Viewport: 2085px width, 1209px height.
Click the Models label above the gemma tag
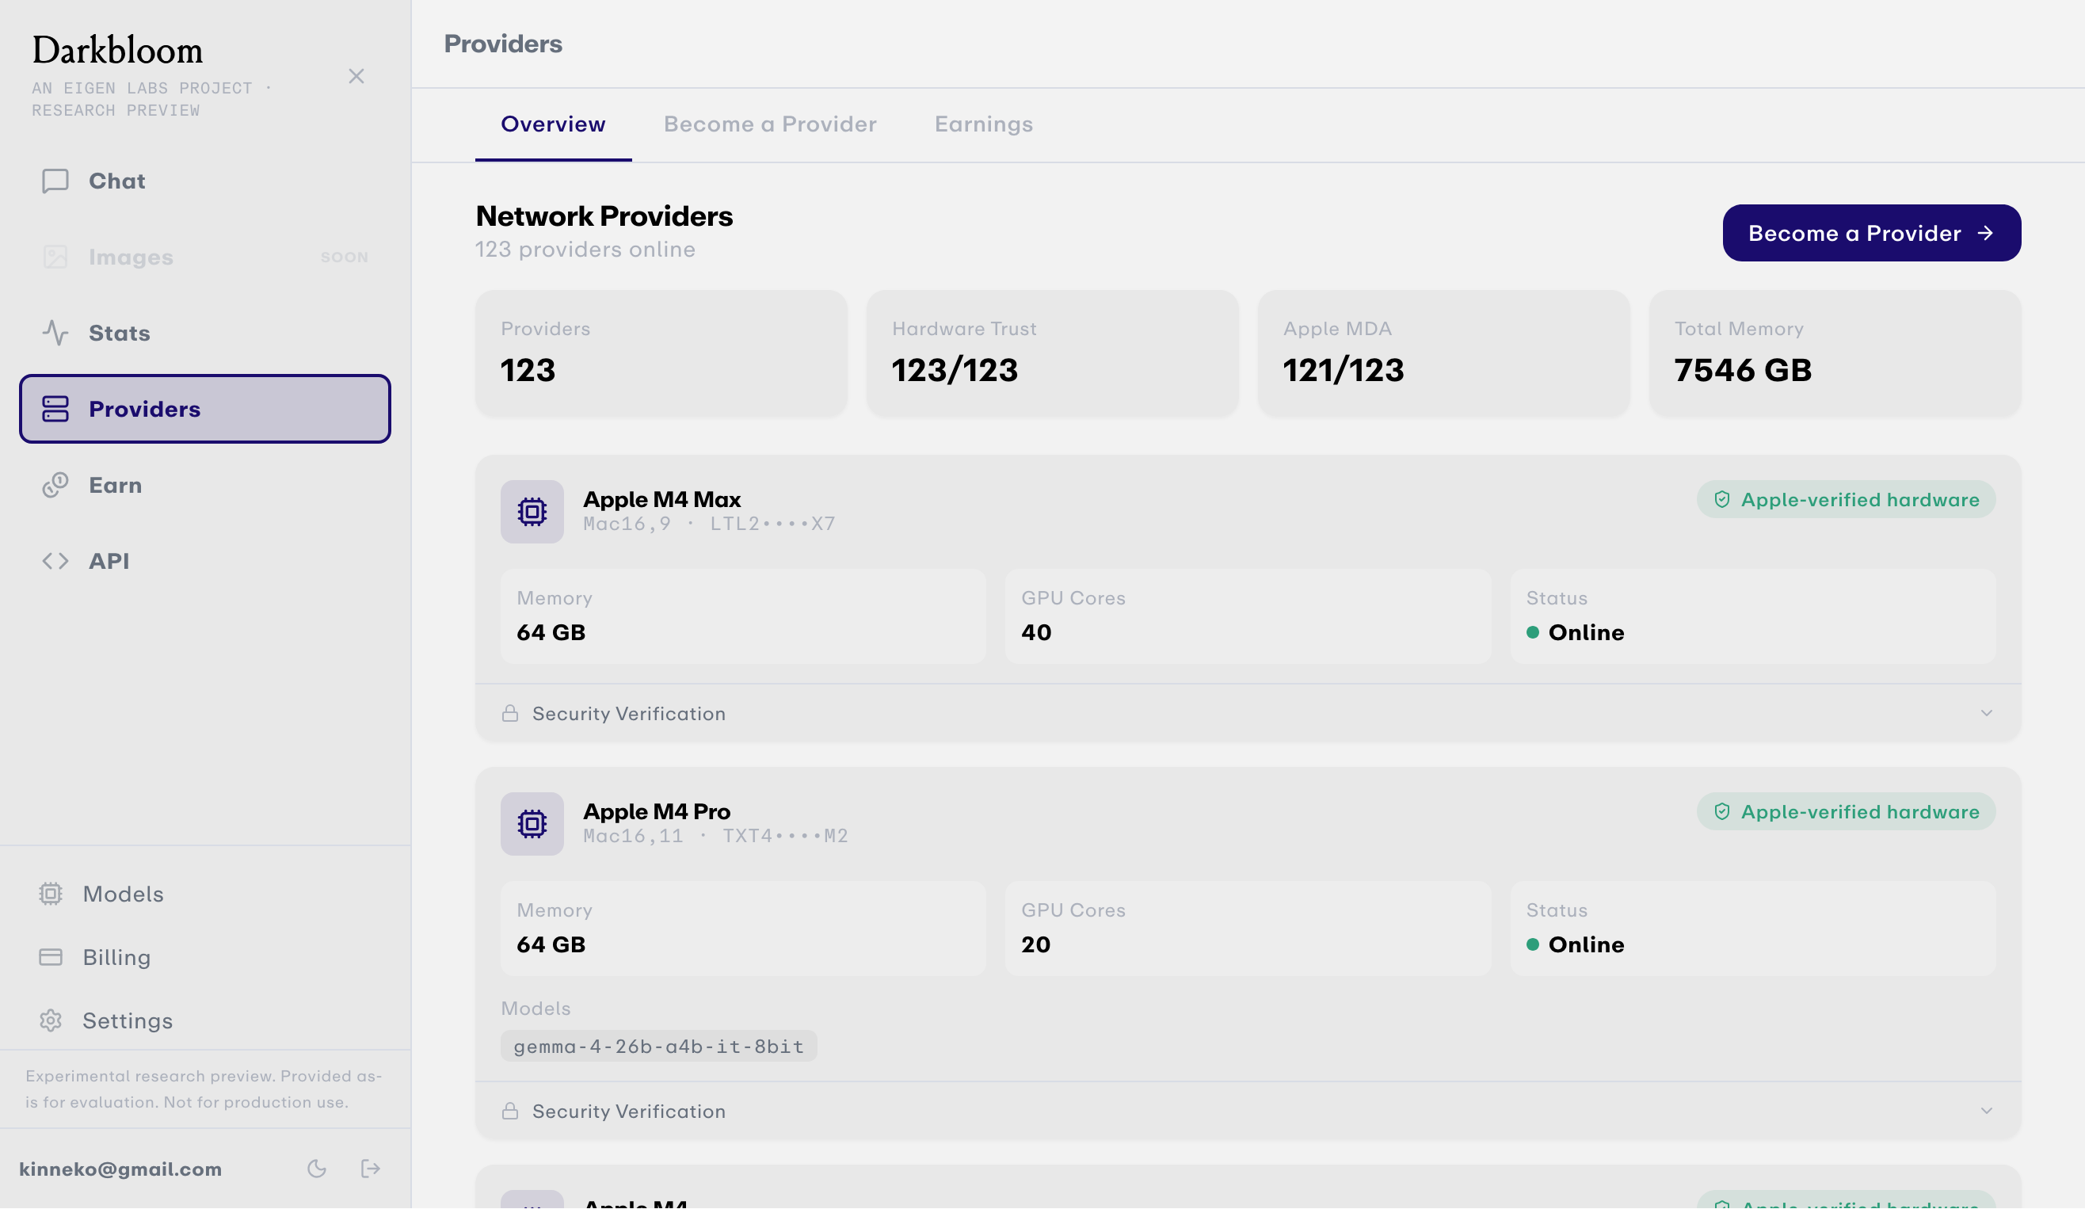tap(536, 1009)
